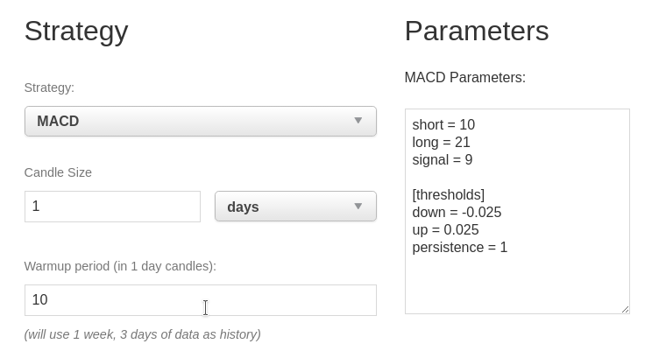Click the "Strategy:" field label
659x358 pixels.
49,88
